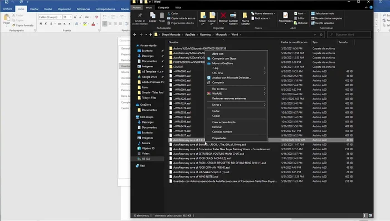Open Word's Archivo tab
Screen dimensions: 390x221
pos(7,9)
